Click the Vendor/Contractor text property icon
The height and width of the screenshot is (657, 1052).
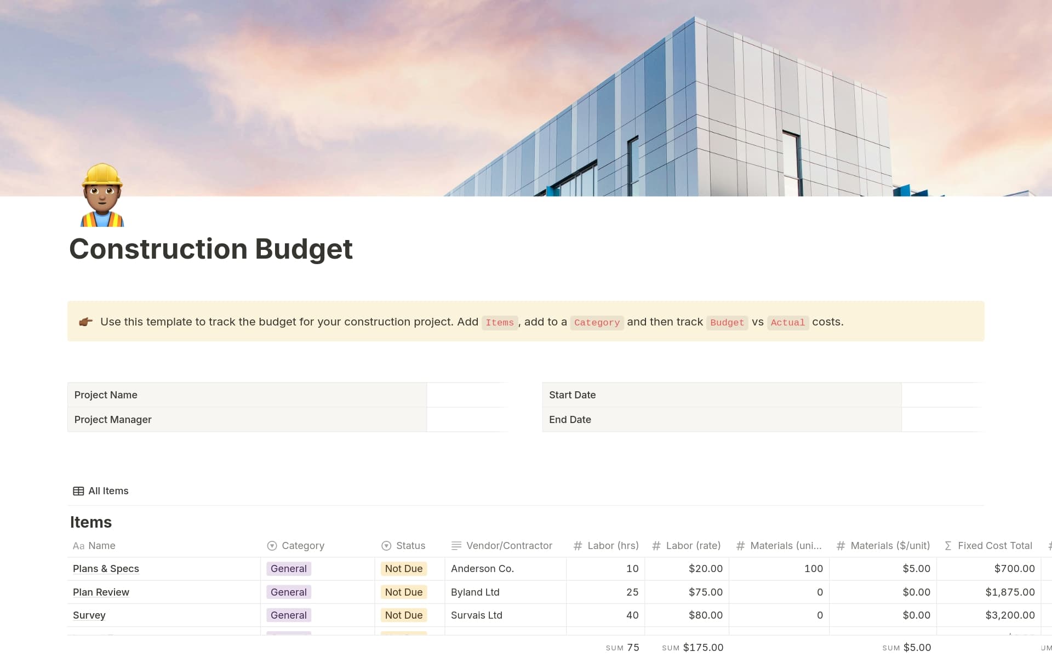[456, 546]
